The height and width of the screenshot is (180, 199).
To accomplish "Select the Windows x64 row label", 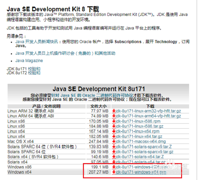I will pos(20,172).
